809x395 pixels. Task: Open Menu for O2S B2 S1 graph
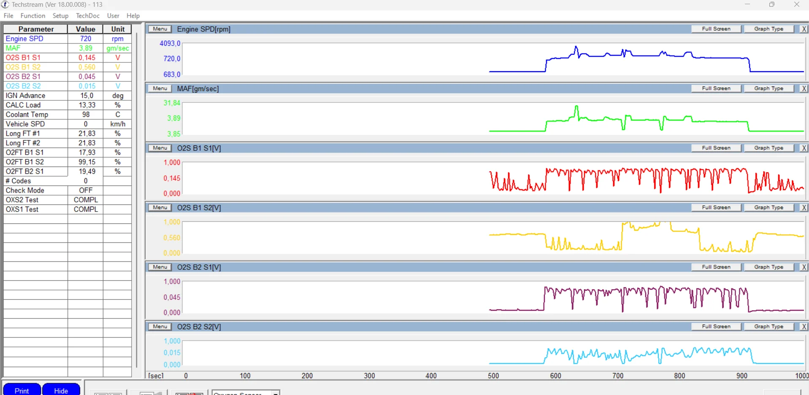[x=160, y=267]
